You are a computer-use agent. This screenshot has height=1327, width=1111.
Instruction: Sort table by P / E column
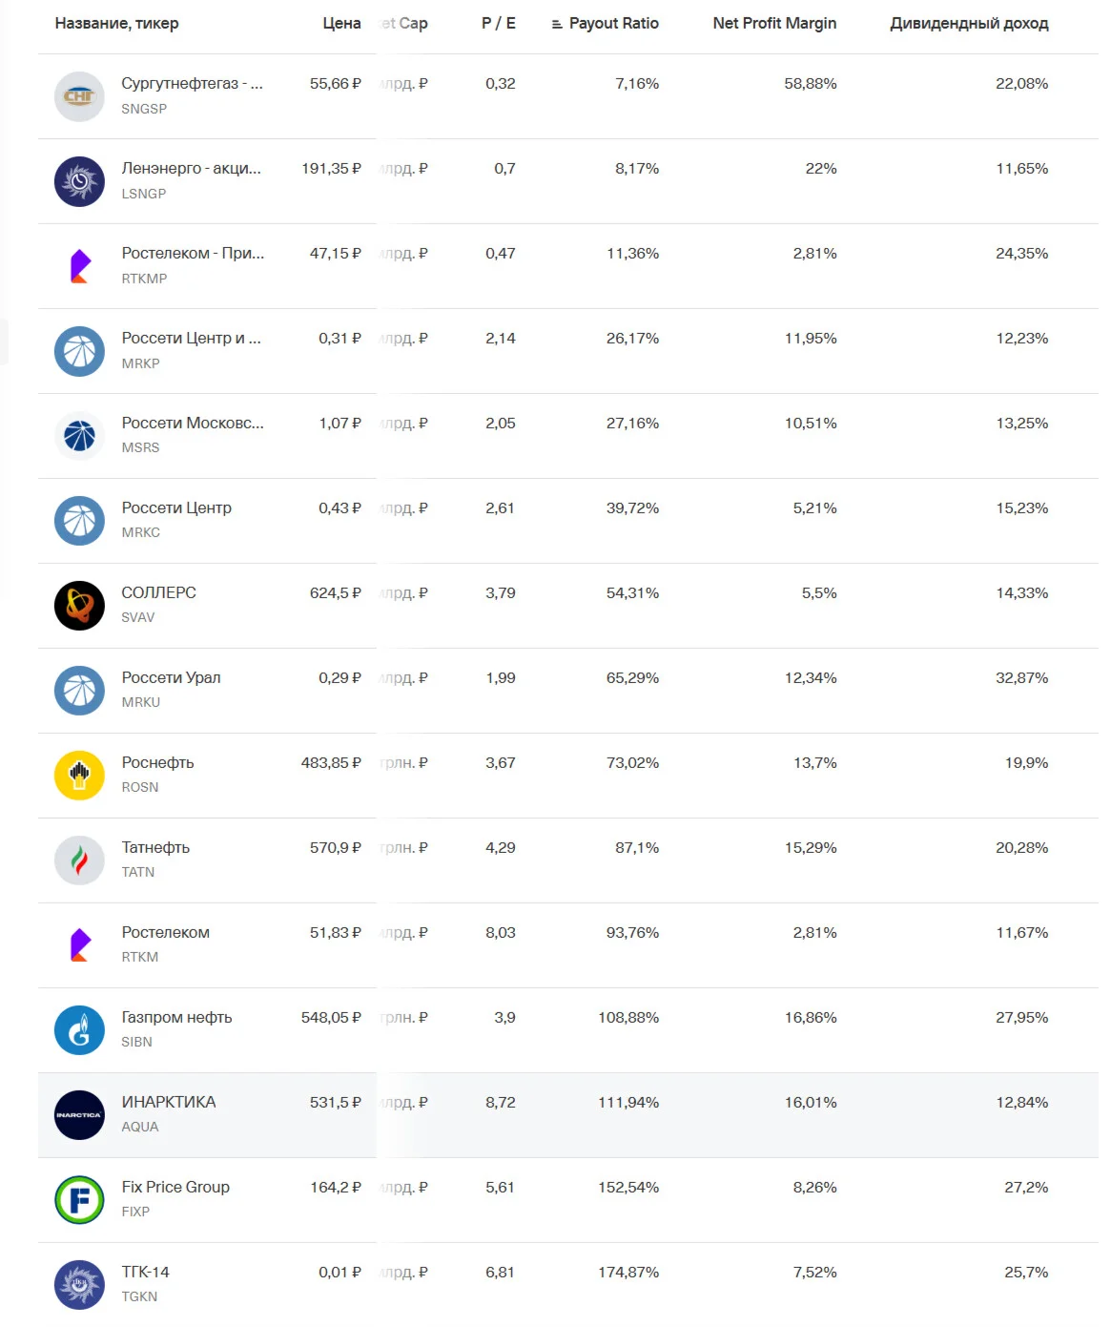point(499,23)
